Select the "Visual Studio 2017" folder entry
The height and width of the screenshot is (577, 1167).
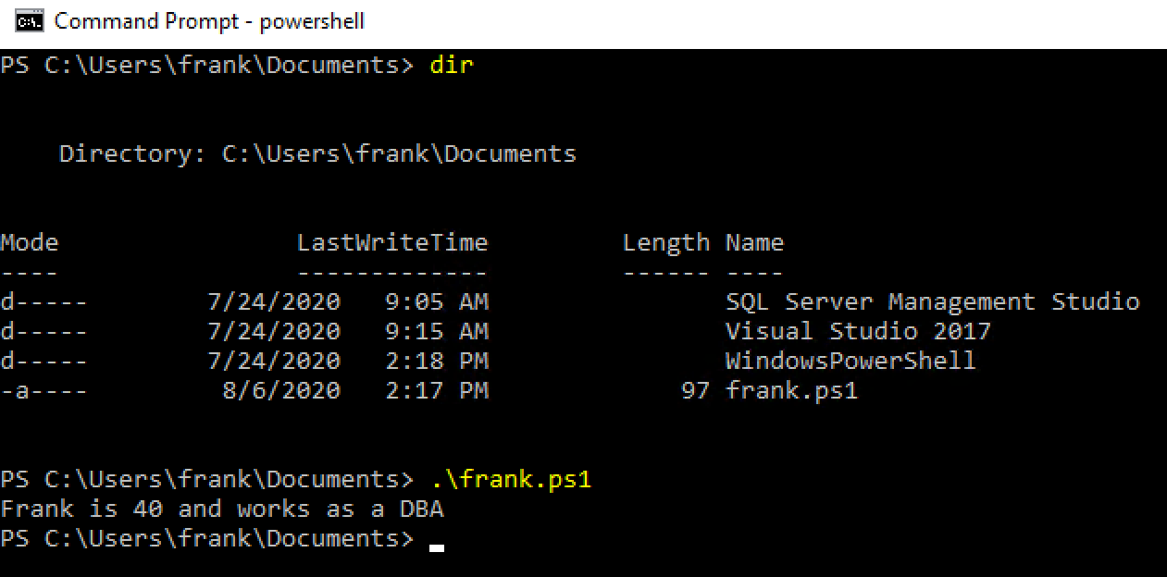[858, 331]
